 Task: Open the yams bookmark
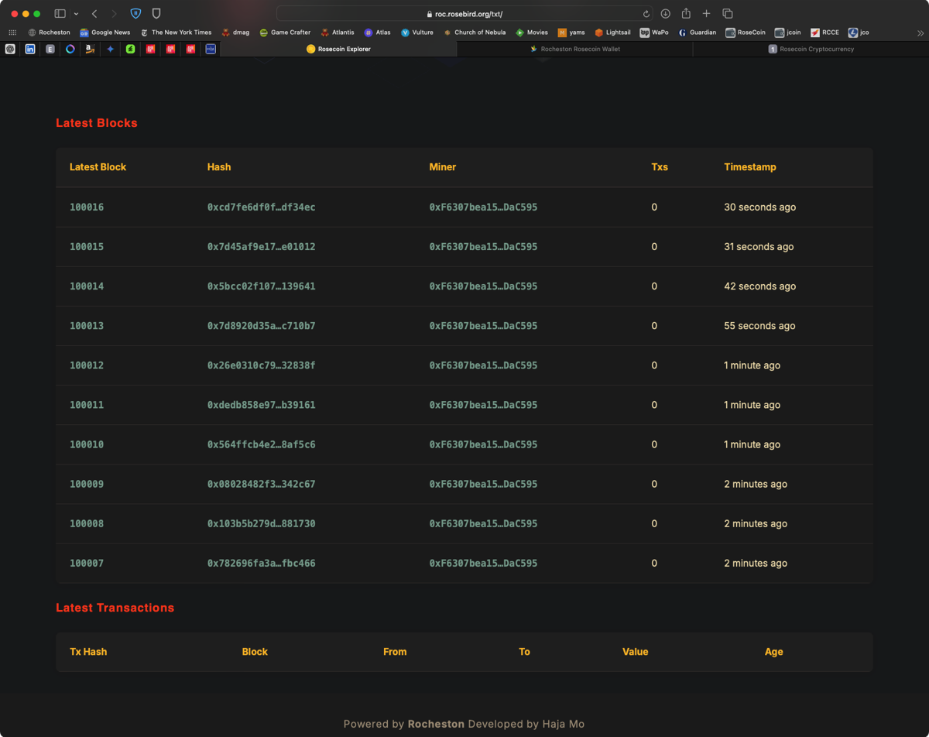(571, 33)
